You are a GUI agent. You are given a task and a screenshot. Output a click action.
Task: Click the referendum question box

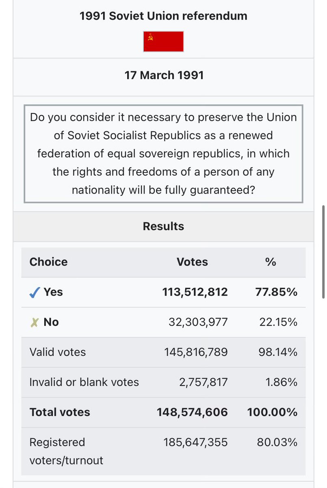pos(163,154)
